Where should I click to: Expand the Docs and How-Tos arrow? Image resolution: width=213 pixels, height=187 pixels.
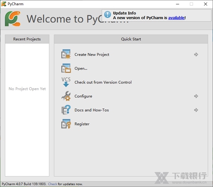(x=196, y=110)
